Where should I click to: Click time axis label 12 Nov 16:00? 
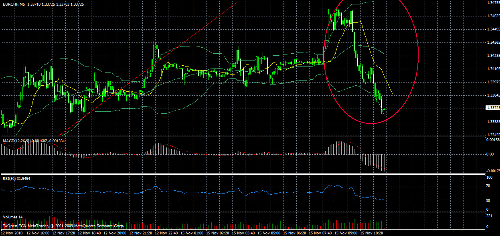pos(39,232)
